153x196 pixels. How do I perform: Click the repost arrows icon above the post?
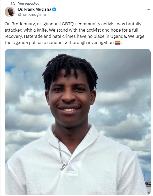[13, 4]
